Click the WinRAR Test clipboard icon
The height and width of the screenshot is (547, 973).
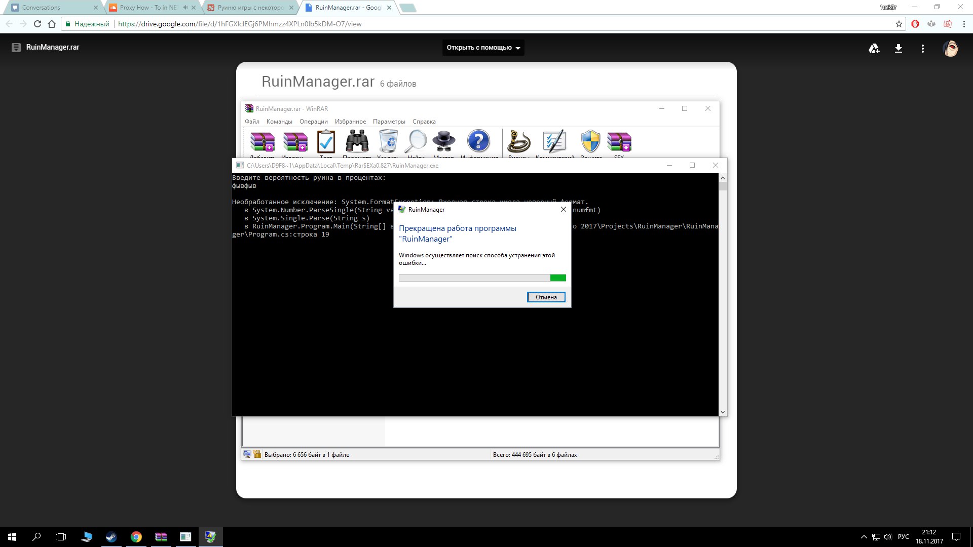pos(326,142)
